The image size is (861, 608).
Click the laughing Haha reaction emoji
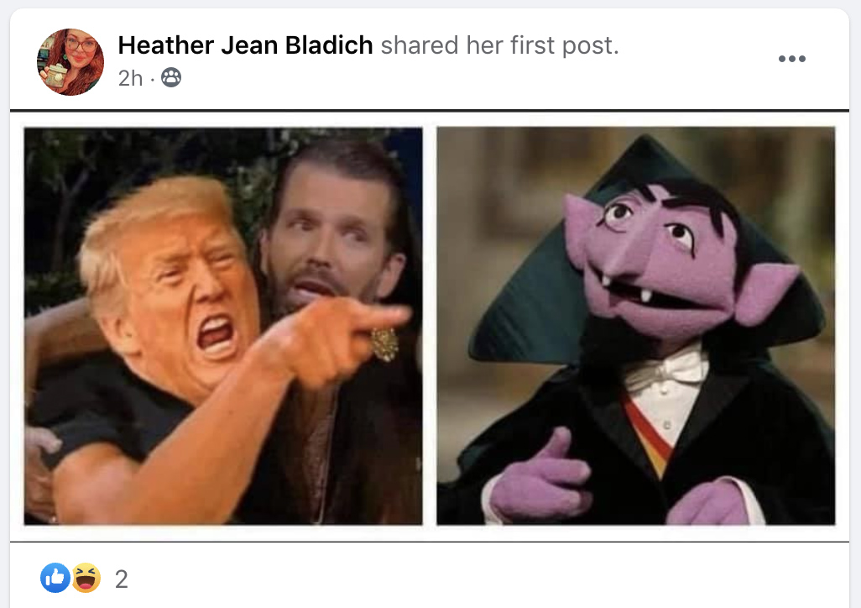(86, 578)
